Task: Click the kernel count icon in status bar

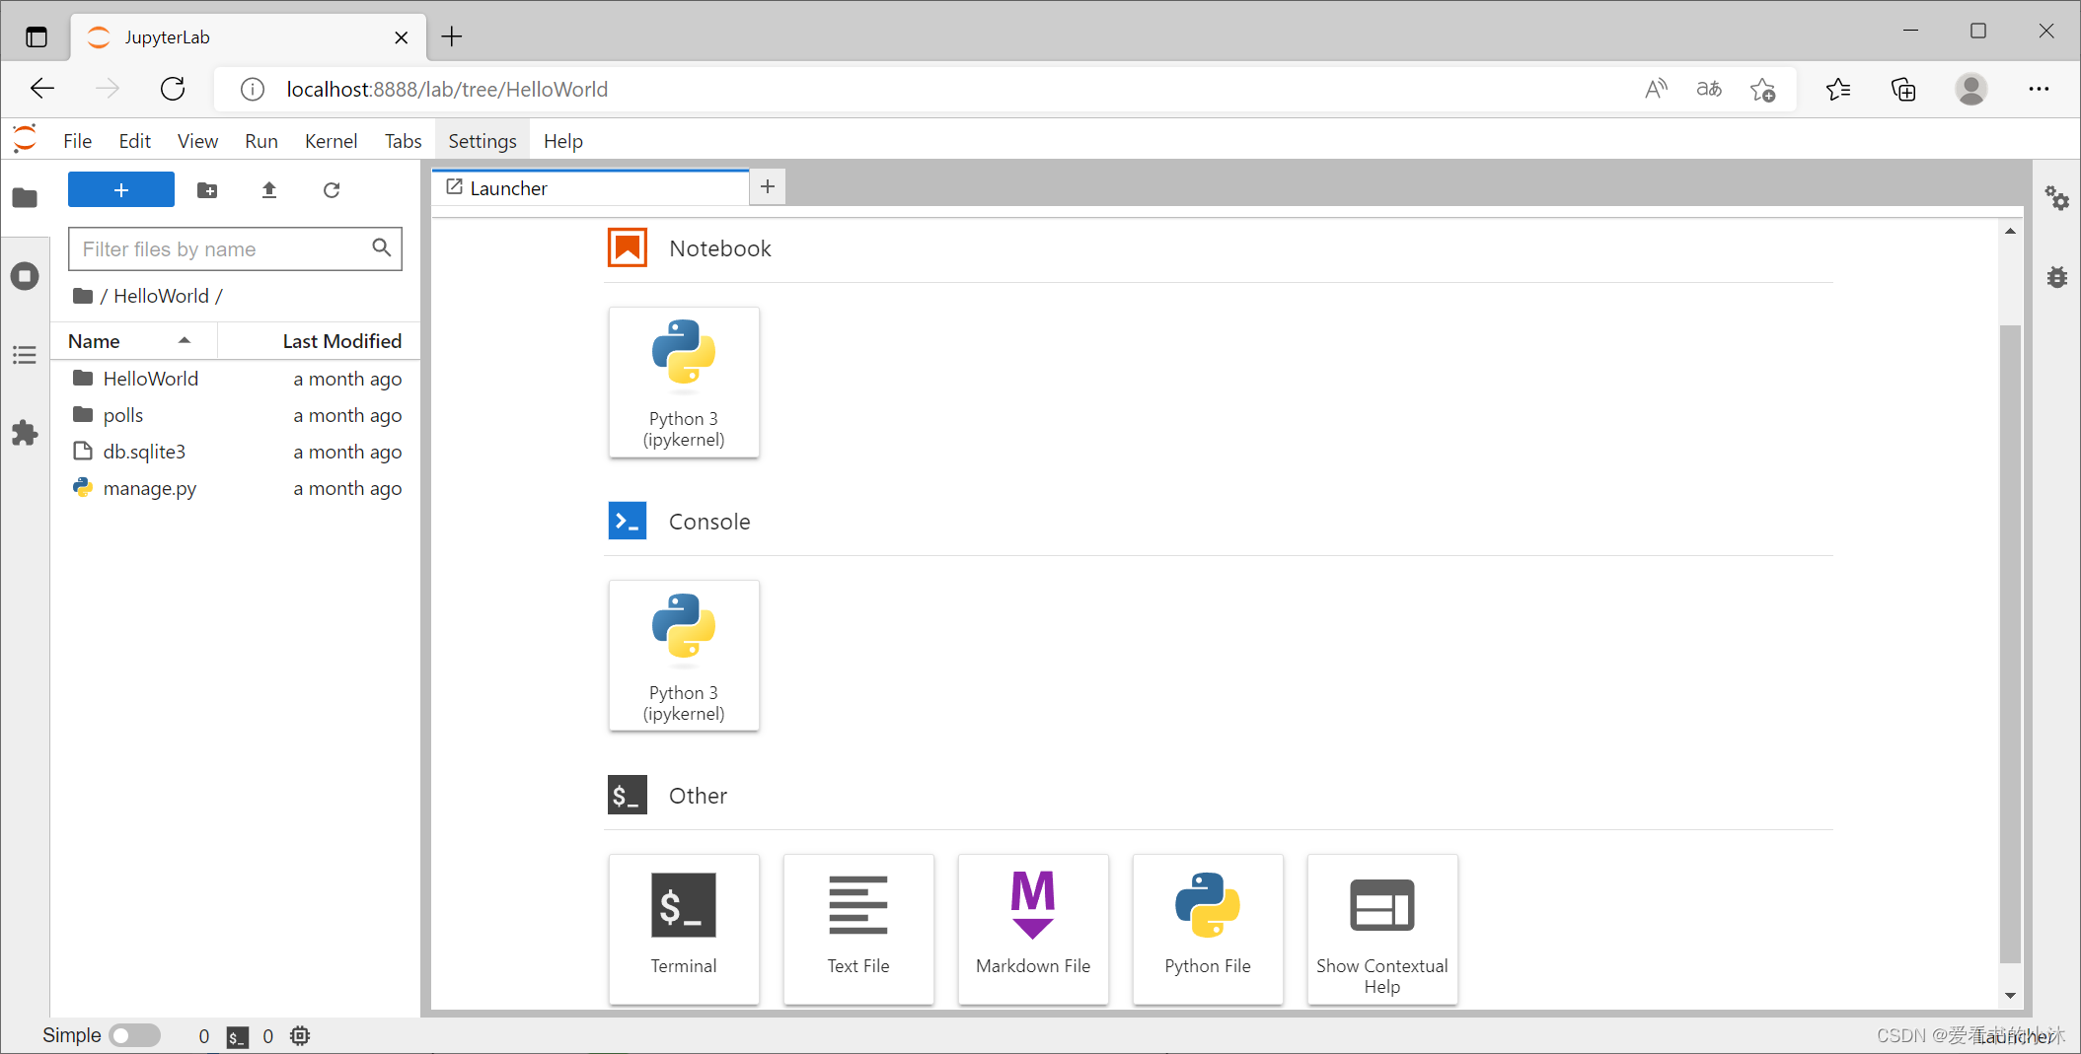Action: pos(300,1036)
